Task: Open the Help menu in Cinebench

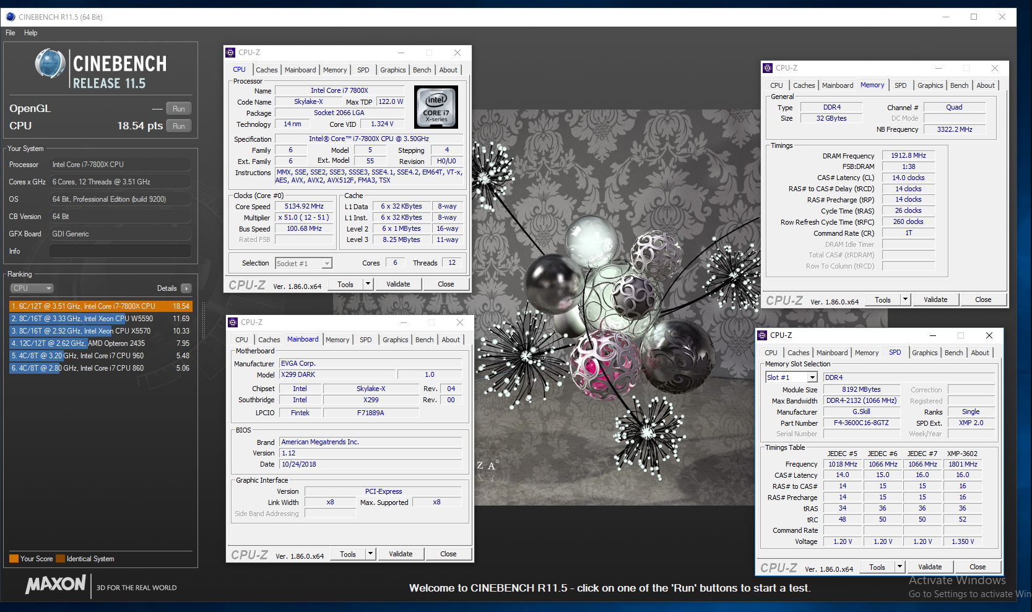Action: click(x=31, y=33)
